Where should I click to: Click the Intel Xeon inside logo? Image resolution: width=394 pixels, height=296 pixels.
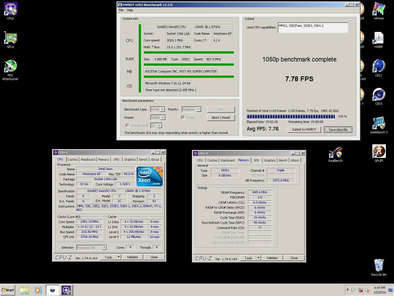(149, 176)
